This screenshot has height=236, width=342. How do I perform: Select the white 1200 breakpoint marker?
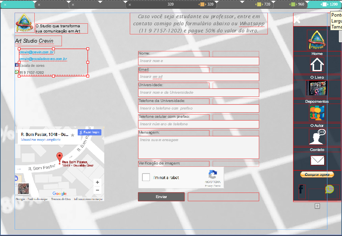(x=325, y=4)
